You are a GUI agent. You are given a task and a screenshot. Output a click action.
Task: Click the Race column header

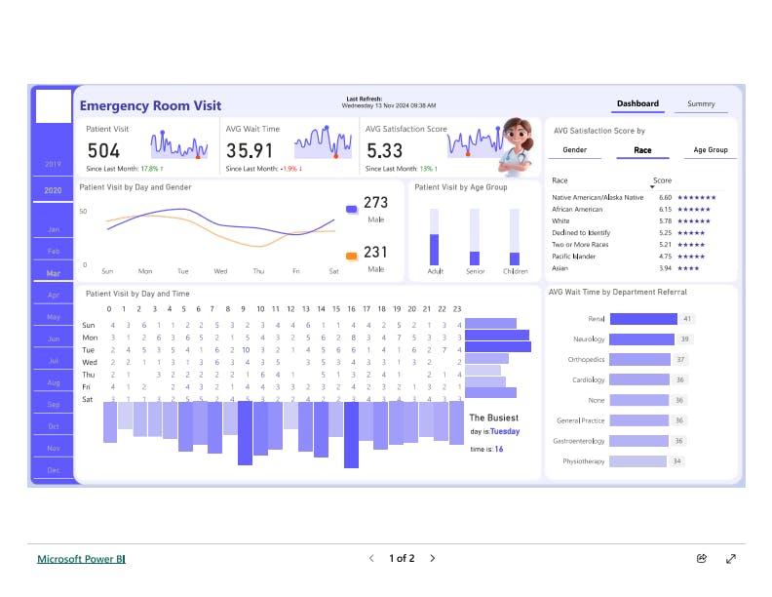[x=560, y=180]
